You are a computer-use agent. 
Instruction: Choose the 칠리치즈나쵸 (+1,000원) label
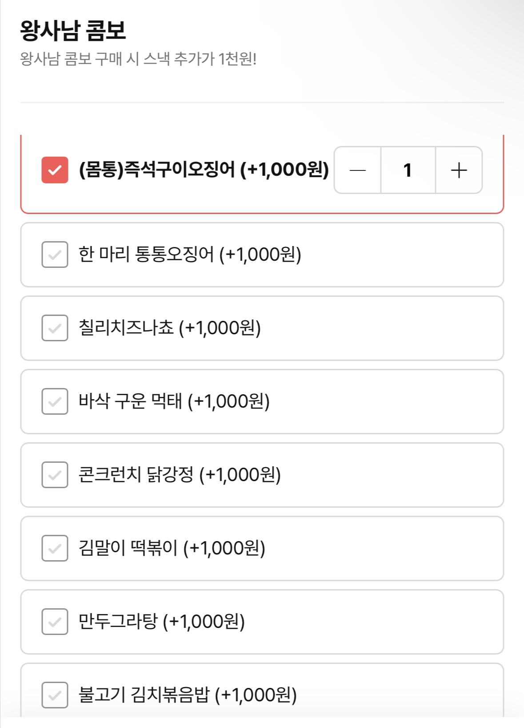(x=170, y=328)
